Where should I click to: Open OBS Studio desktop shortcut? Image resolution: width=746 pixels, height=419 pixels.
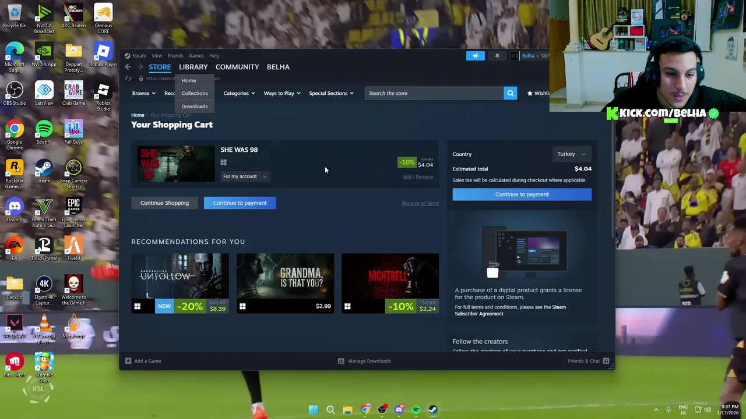point(15,94)
